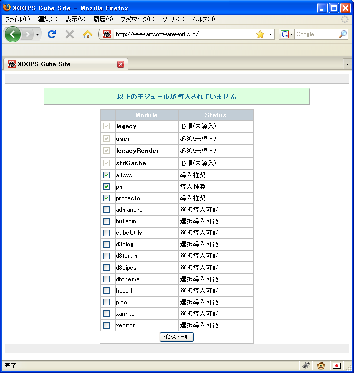
Task: Click the Back navigation arrow
Action: 13,34
